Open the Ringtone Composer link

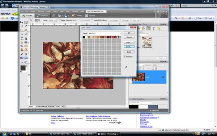pos(149,118)
